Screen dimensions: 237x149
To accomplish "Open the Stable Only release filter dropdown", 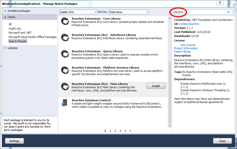I will (78, 12).
